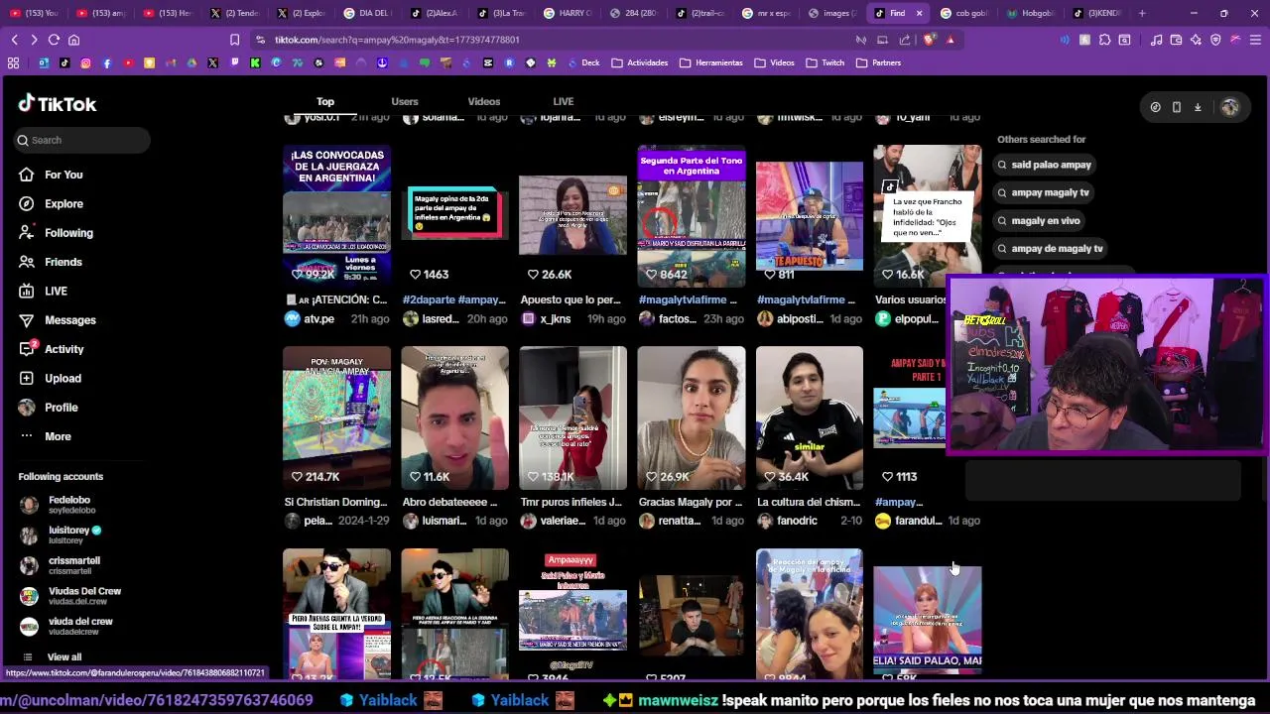The image size is (1270, 714).
Task: Reload the page
Action: 54,40
